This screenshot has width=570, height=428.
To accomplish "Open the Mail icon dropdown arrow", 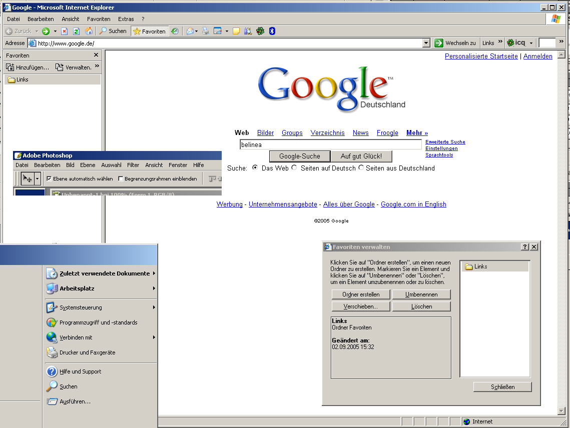I will (x=197, y=31).
